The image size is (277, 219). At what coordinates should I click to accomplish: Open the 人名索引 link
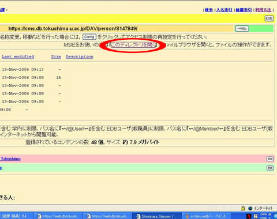click(x=224, y=10)
